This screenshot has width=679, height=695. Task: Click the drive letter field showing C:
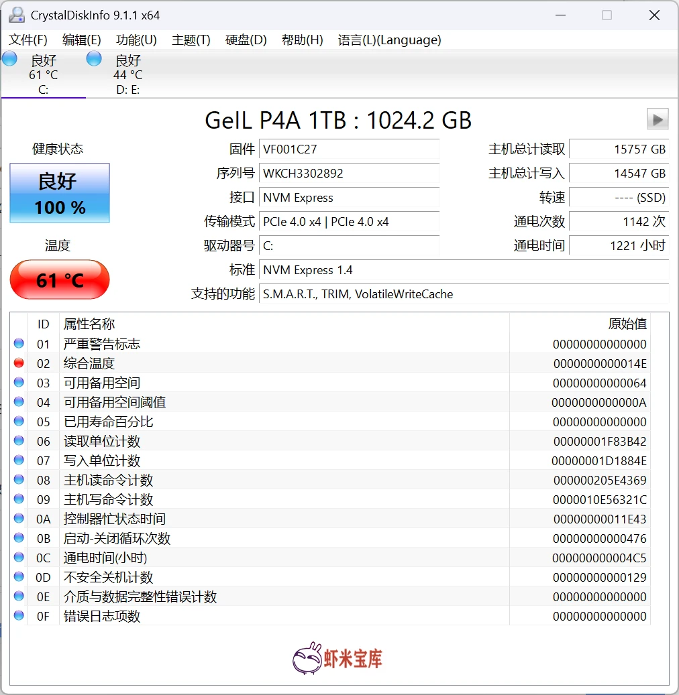(350, 245)
